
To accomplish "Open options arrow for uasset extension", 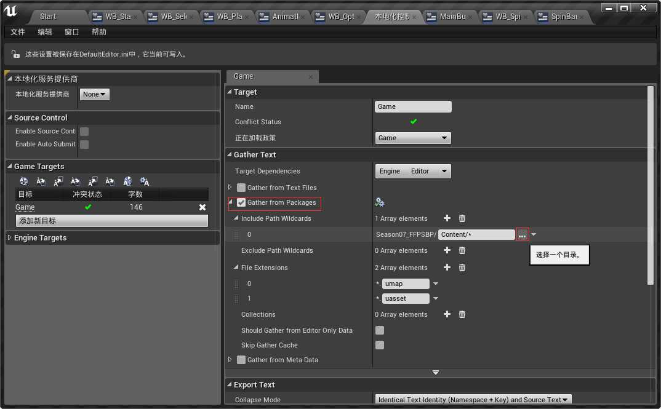I will [x=436, y=298].
